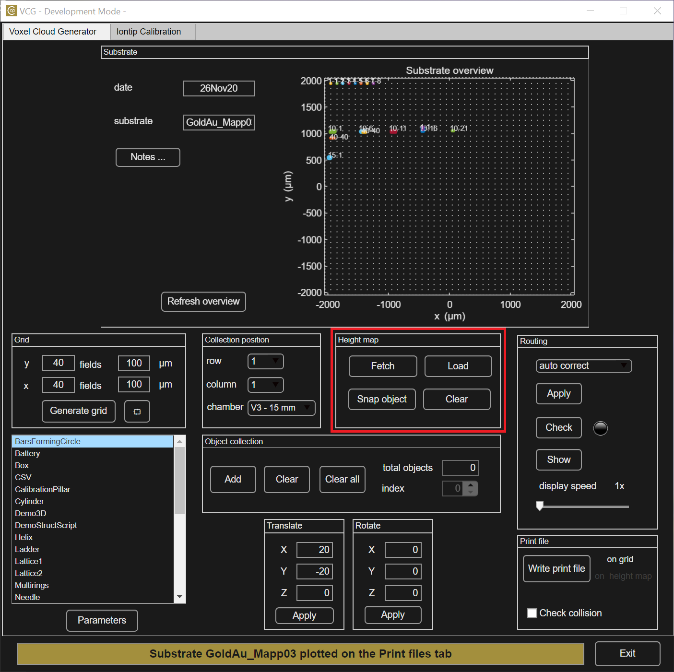The image size is (674, 672).
Task: Select Helix in the structure list
Action: (x=24, y=537)
